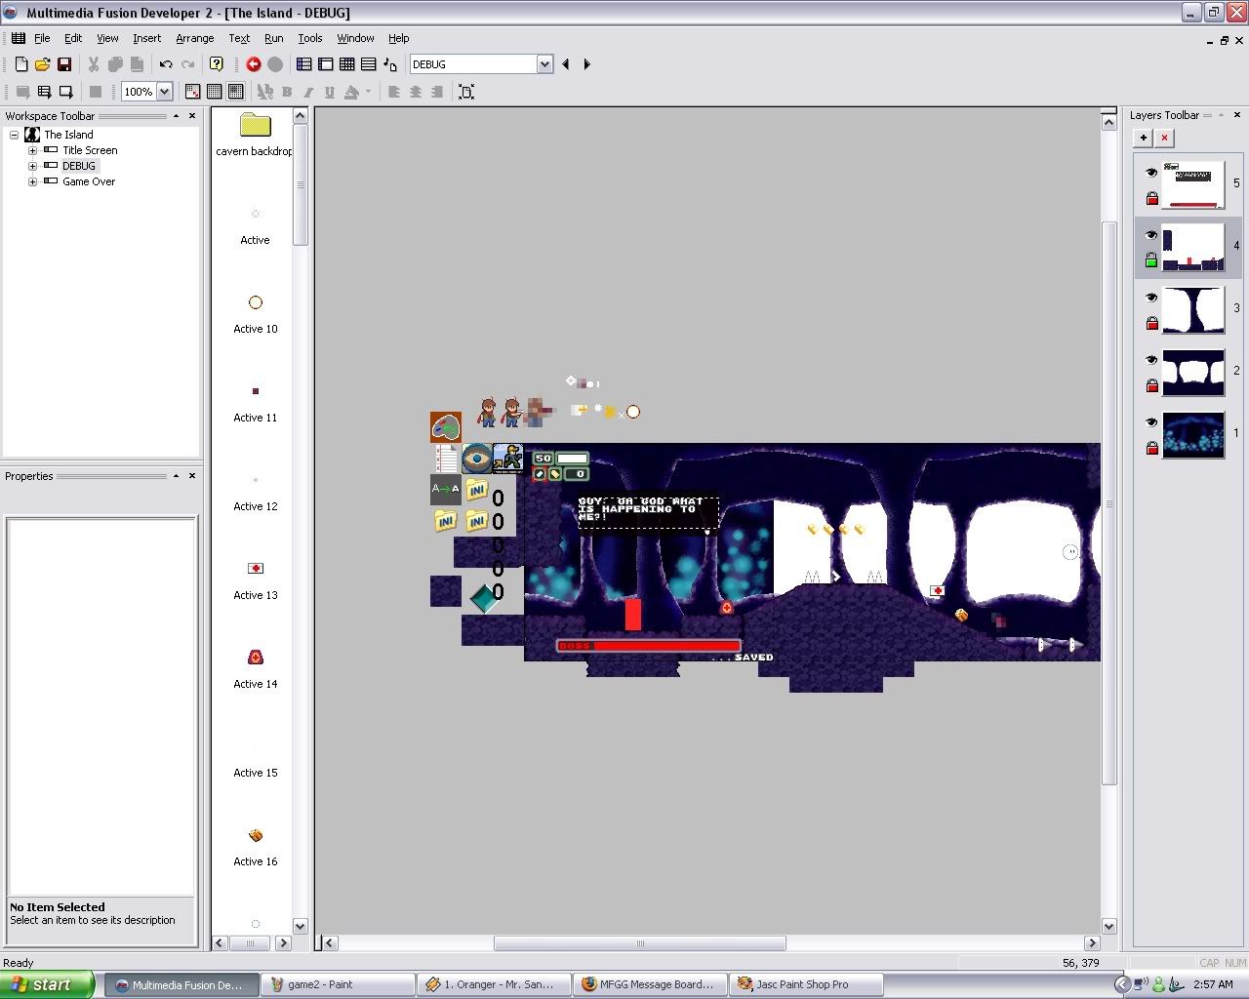This screenshot has height=999, width=1249.
Task: Open the Storyboard Editor icon
Action: [304, 64]
